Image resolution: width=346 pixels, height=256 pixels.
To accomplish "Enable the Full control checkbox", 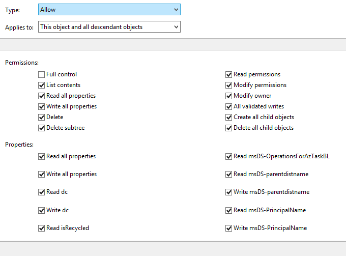I will point(42,74).
